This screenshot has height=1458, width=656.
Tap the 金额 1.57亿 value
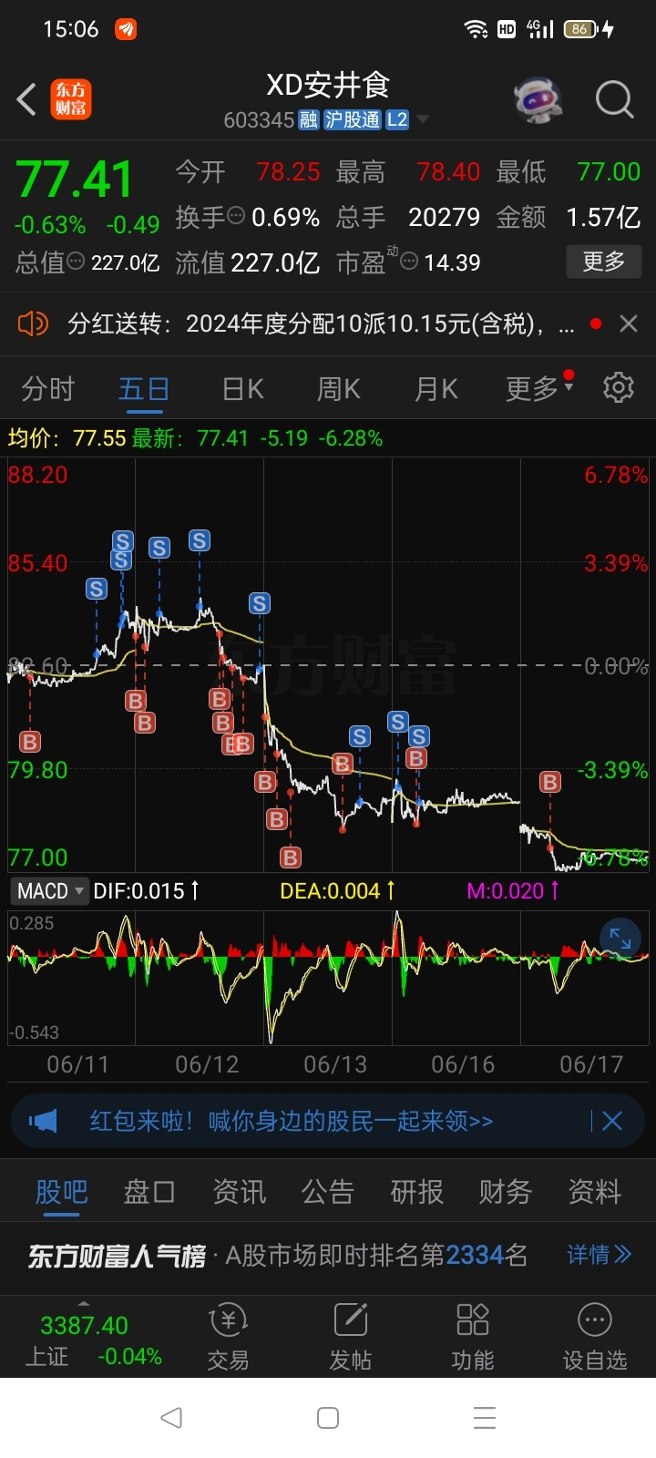coord(603,217)
